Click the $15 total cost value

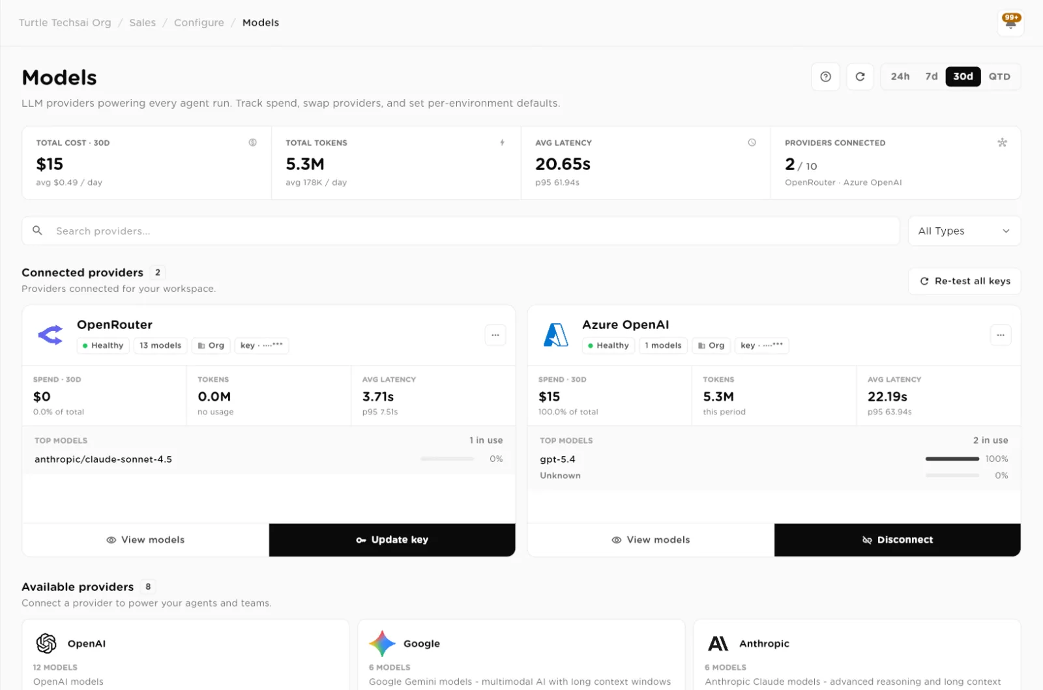tap(50, 164)
